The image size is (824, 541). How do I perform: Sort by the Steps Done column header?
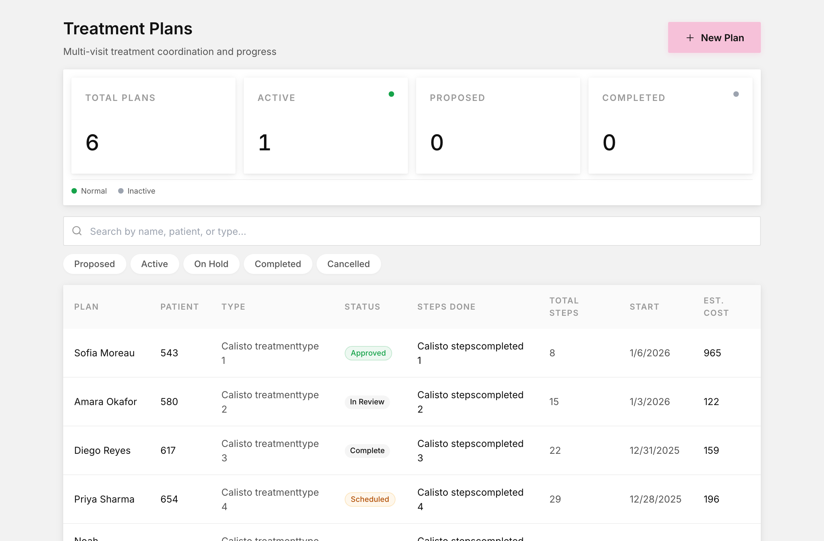coord(446,307)
